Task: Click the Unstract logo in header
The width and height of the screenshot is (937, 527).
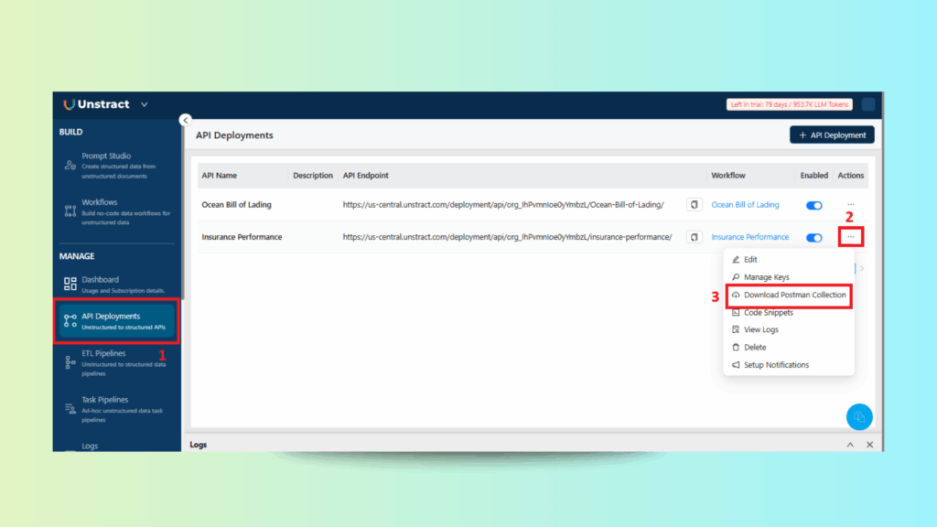Action: (96, 104)
